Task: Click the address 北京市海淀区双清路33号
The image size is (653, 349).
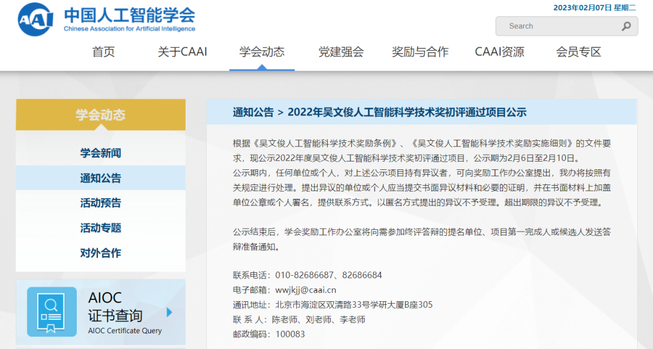Action: click(322, 304)
